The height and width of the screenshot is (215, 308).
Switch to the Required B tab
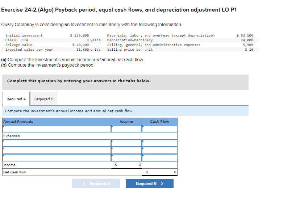click(43, 98)
